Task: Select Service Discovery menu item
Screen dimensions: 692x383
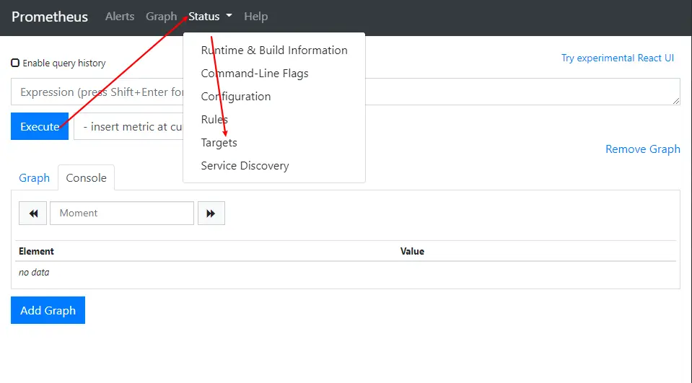Action: coord(245,166)
